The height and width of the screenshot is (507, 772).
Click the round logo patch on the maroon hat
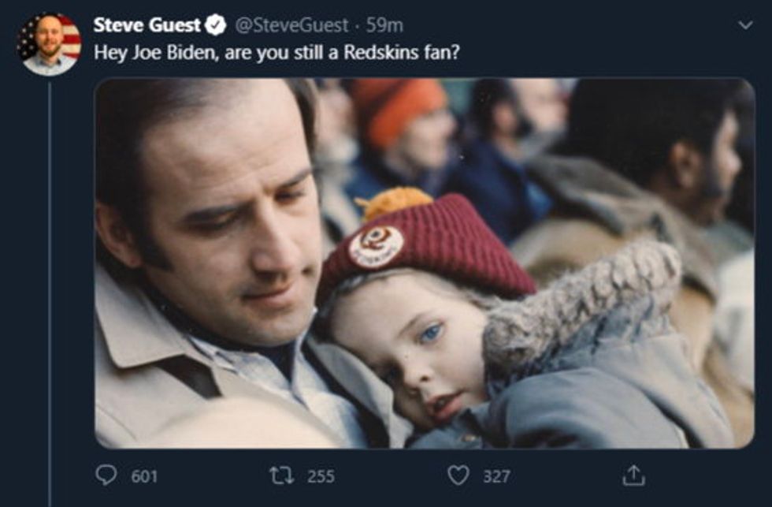pyautogui.click(x=376, y=246)
